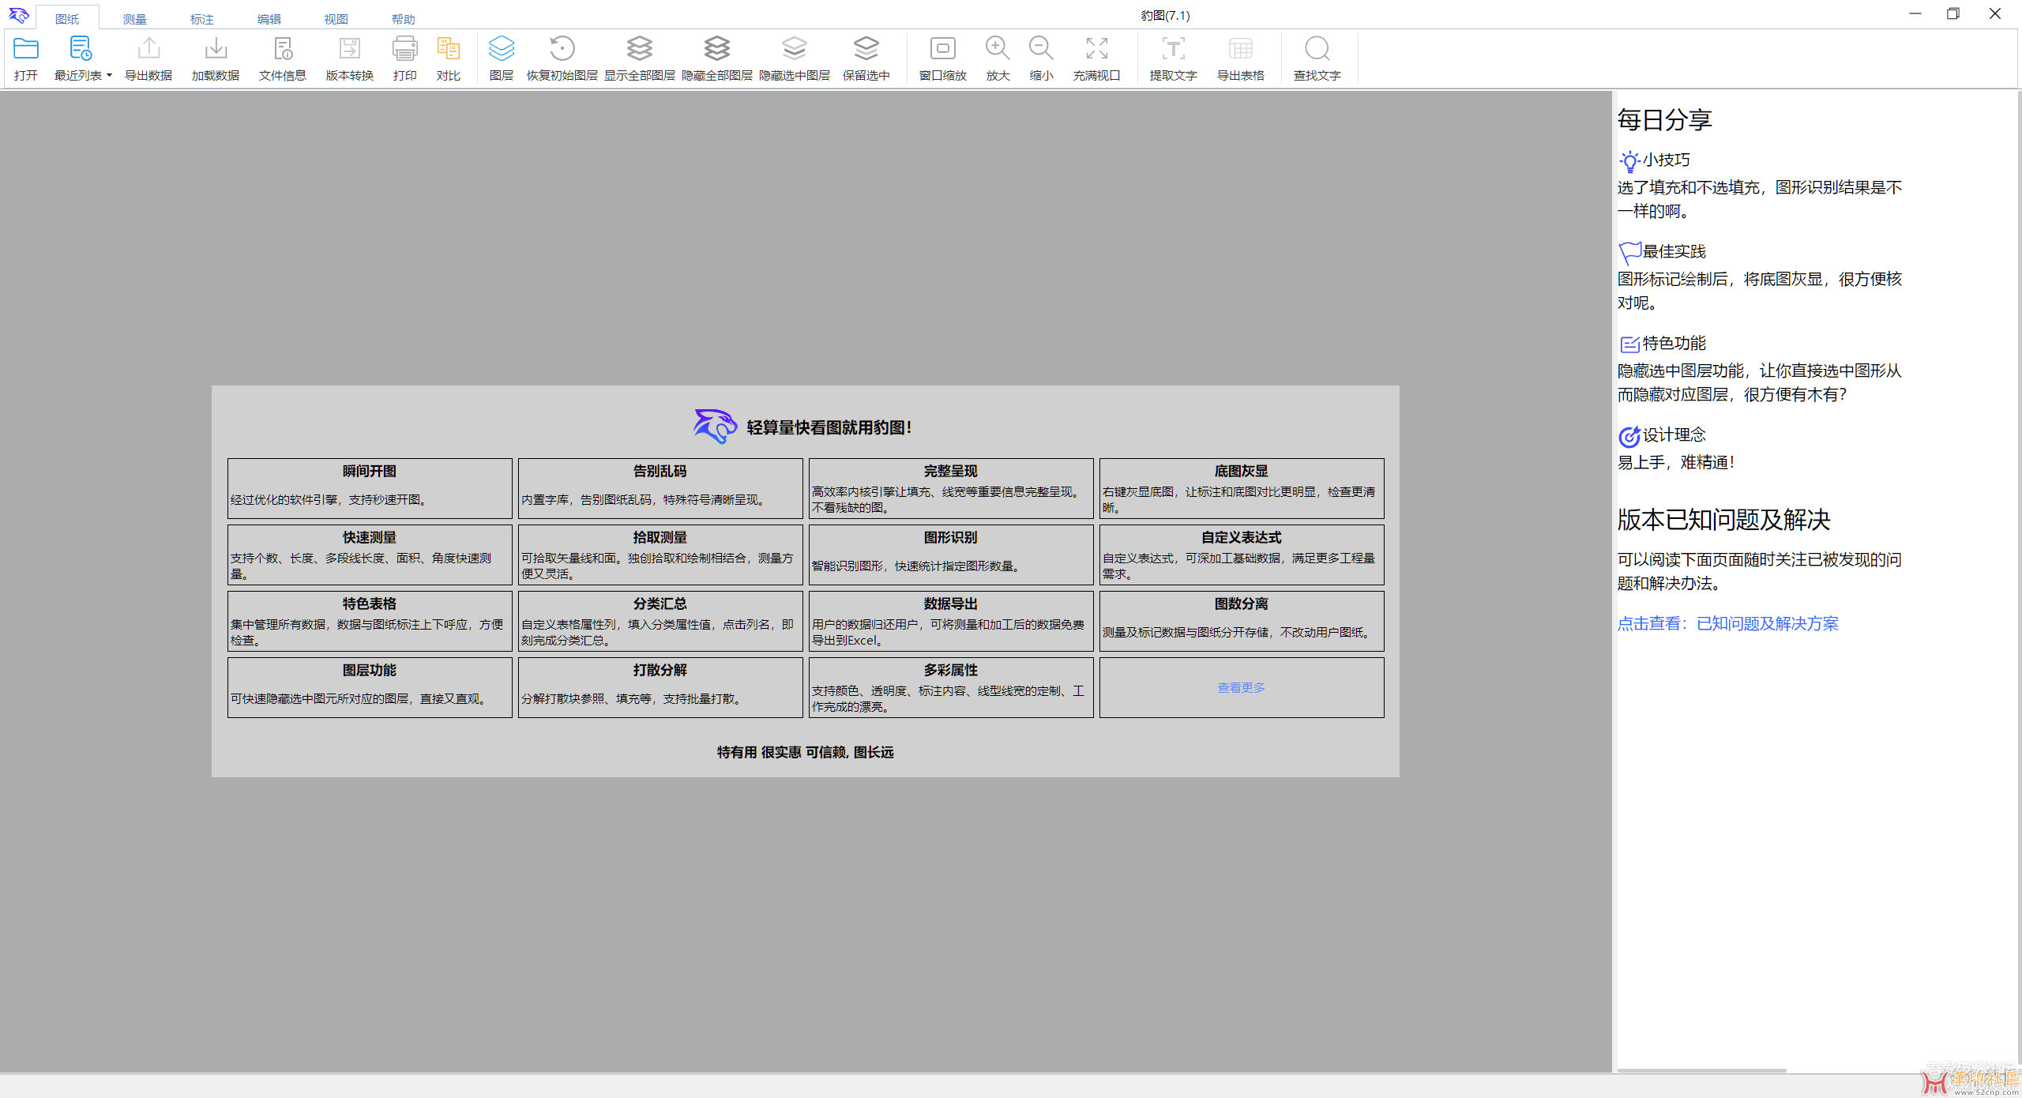Click the Print (打印) icon
Image resolution: width=2022 pixels, height=1098 pixels.
click(x=405, y=49)
